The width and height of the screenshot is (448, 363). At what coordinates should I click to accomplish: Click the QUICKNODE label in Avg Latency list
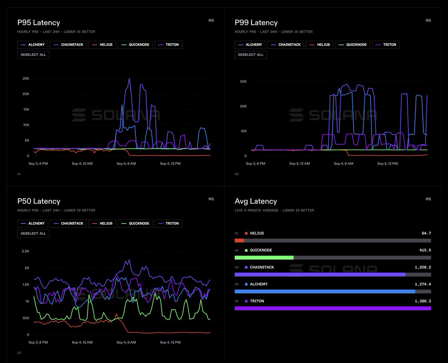(261, 250)
